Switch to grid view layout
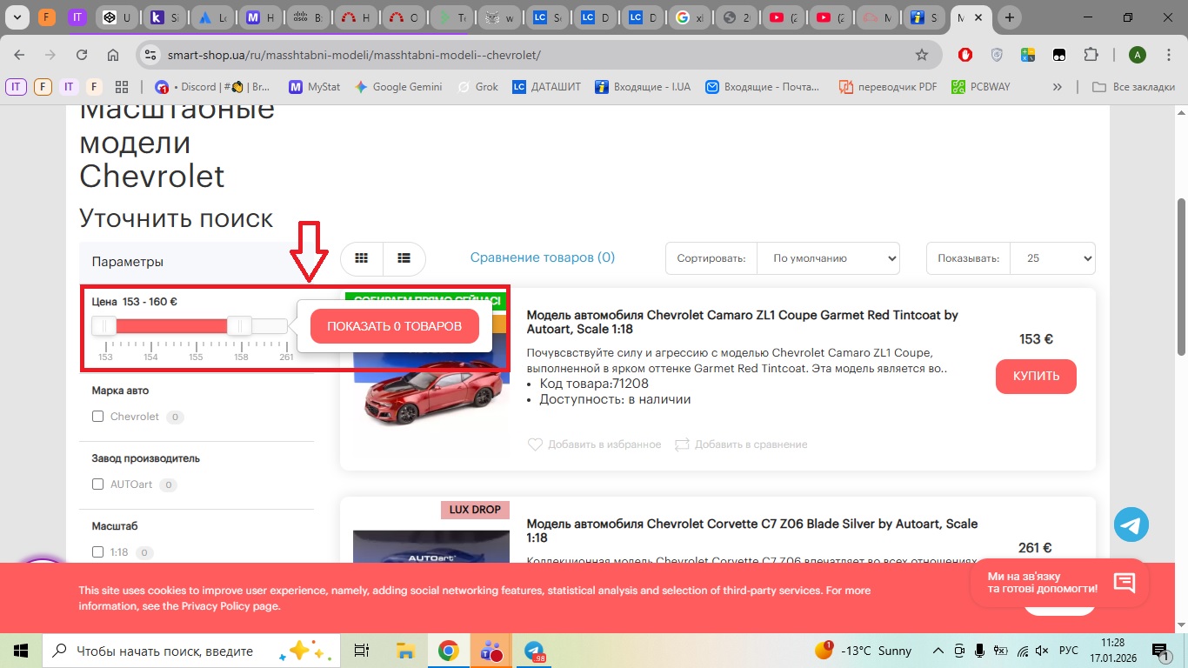Viewport: 1188px width, 668px height. [x=362, y=258]
